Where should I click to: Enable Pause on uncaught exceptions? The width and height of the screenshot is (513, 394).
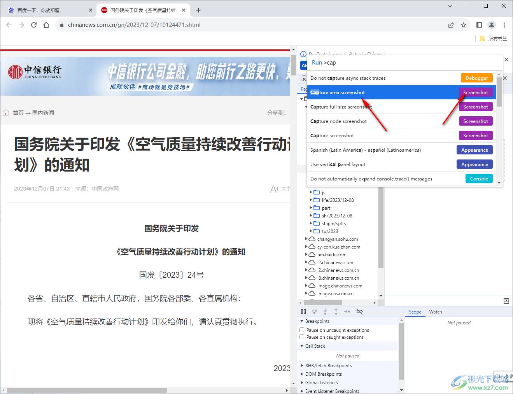pos(302,330)
